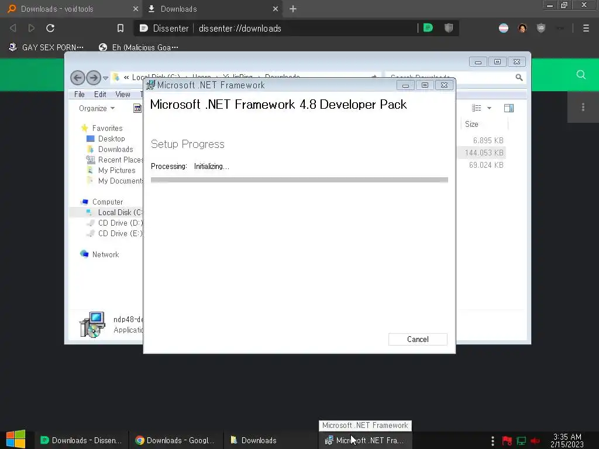Viewport: 599px width, 449px height.
Task: Select the 144,053 KB file row
Action: pyautogui.click(x=481, y=153)
